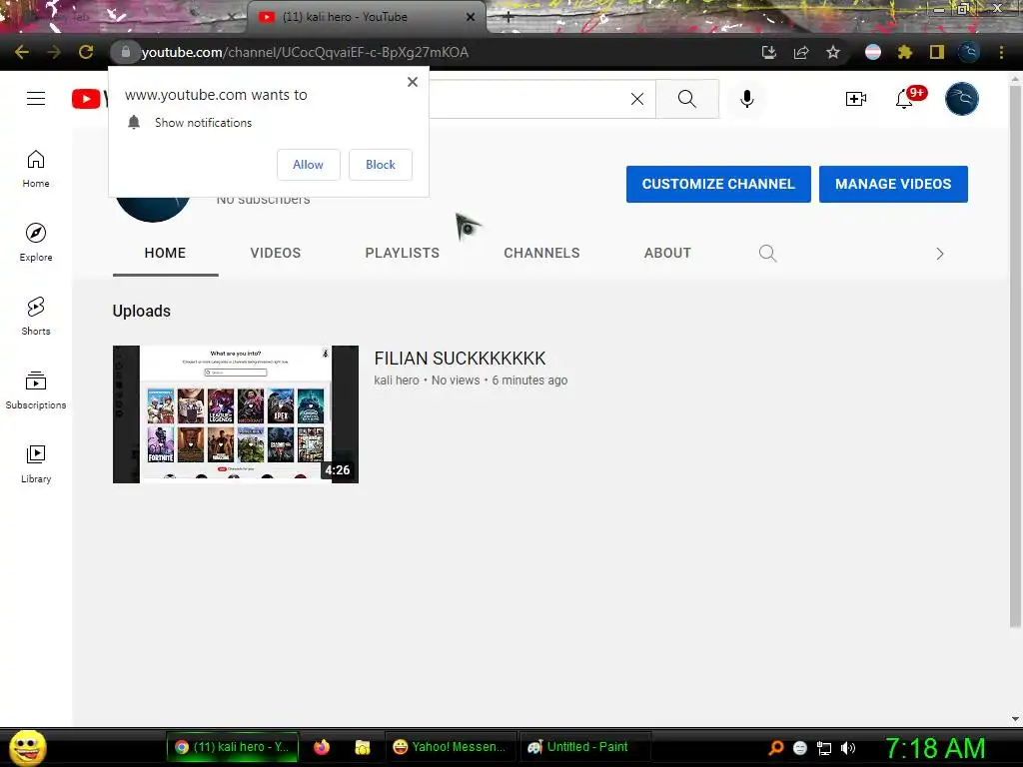
Task: Click the network tray icon
Action: 824,748
